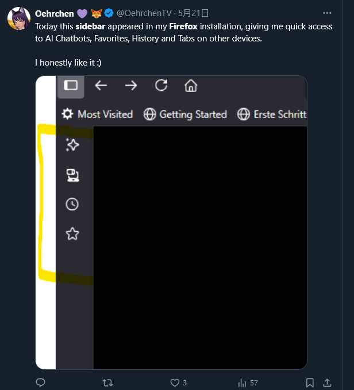The image size is (354, 390).
Task: Show History via clock sidebar icon
Action: click(x=72, y=204)
